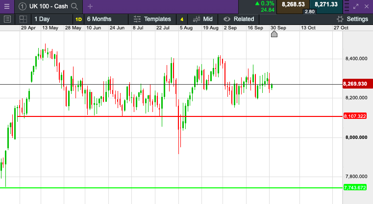Select the UK 100 - Cash tab
The height and width of the screenshot is (204, 373).
pyautogui.click(x=49, y=6)
